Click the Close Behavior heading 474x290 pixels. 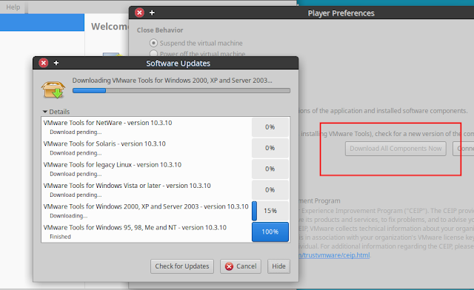160,30
